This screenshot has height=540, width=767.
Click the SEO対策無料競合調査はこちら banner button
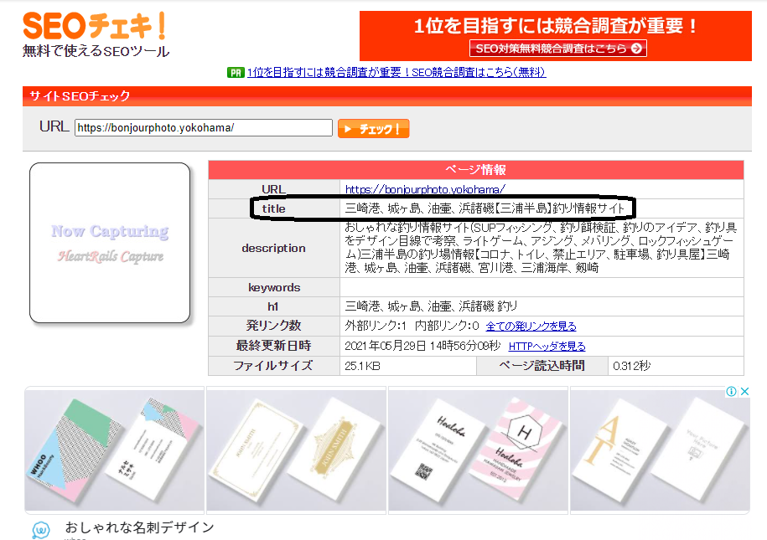click(x=557, y=48)
